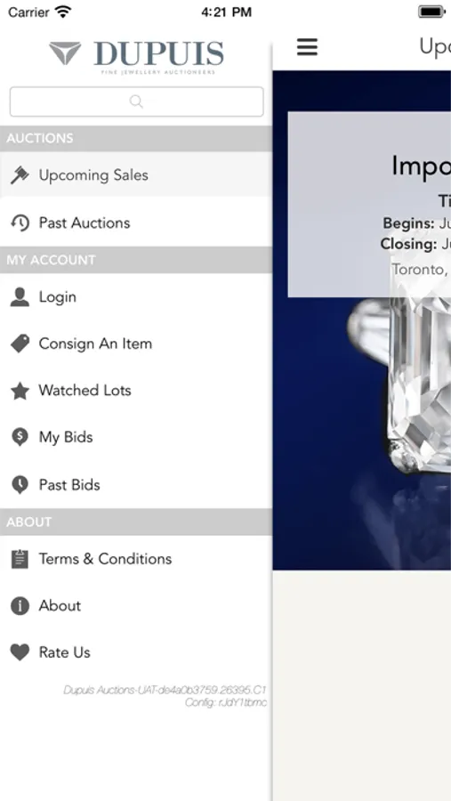The height and width of the screenshot is (801, 451).
Task: Open the Upcoming Sales menu item
Action: click(x=136, y=174)
